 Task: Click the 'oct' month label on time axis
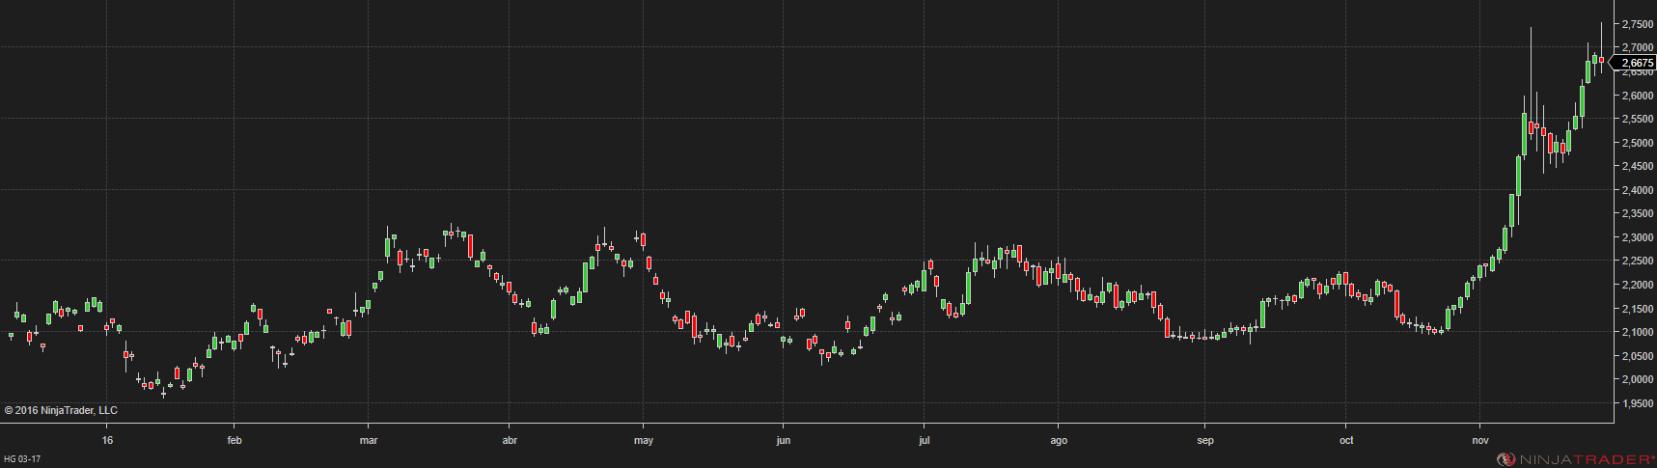click(x=1346, y=440)
